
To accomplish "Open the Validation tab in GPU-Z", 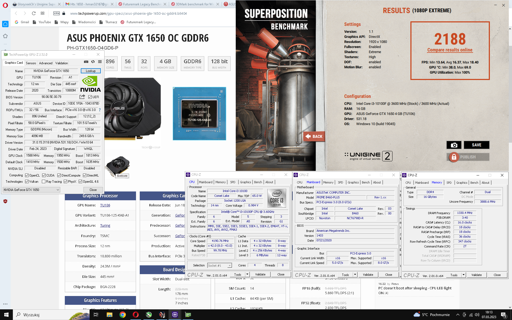I will tap(62, 63).
